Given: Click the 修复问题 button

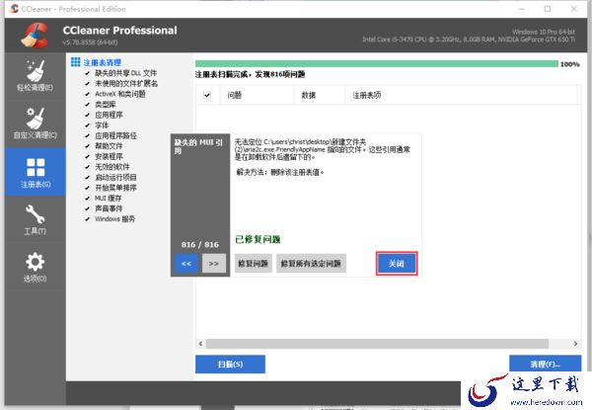Looking at the screenshot, I should [x=253, y=264].
